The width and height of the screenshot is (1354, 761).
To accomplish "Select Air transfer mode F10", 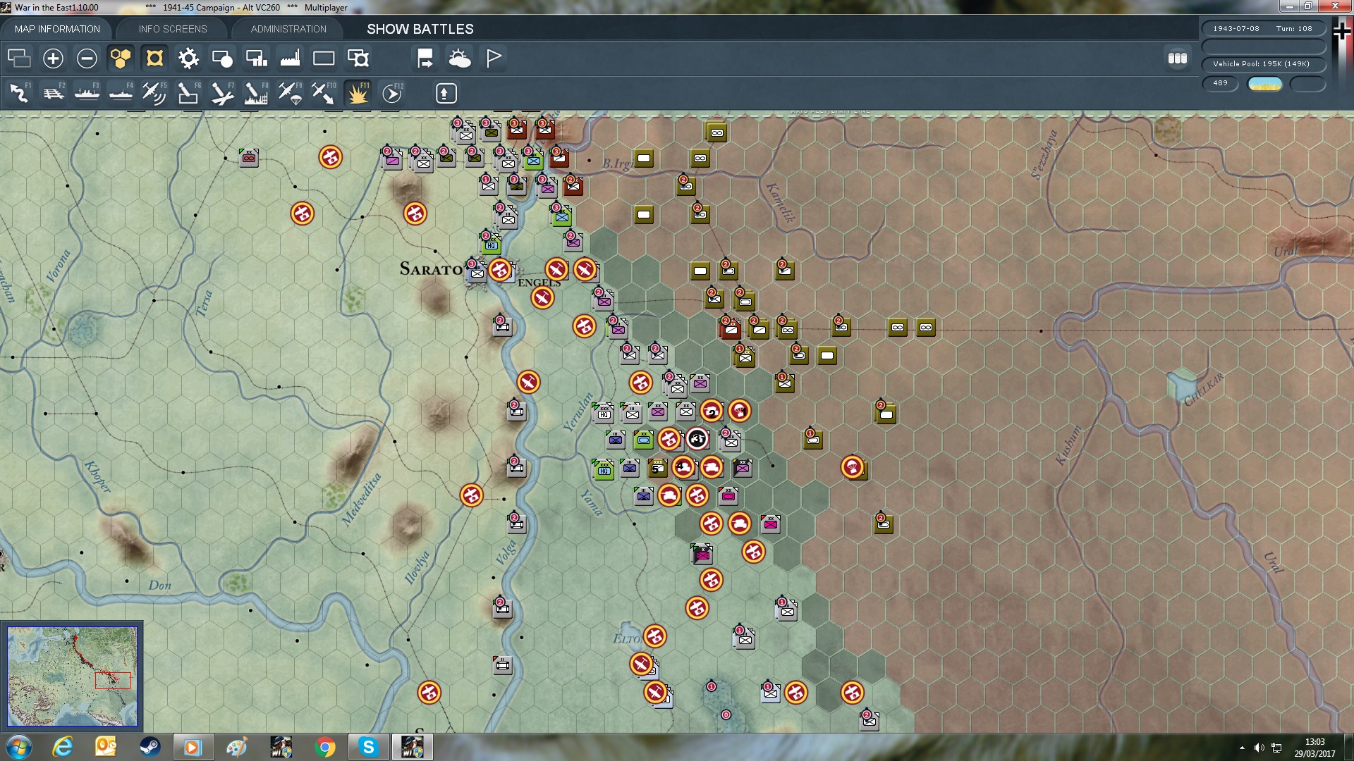I will (x=324, y=93).
